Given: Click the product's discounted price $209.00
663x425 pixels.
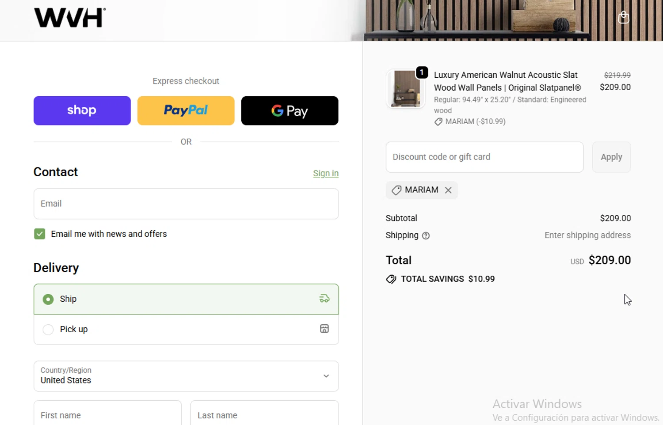Looking at the screenshot, I should (615, 87).
